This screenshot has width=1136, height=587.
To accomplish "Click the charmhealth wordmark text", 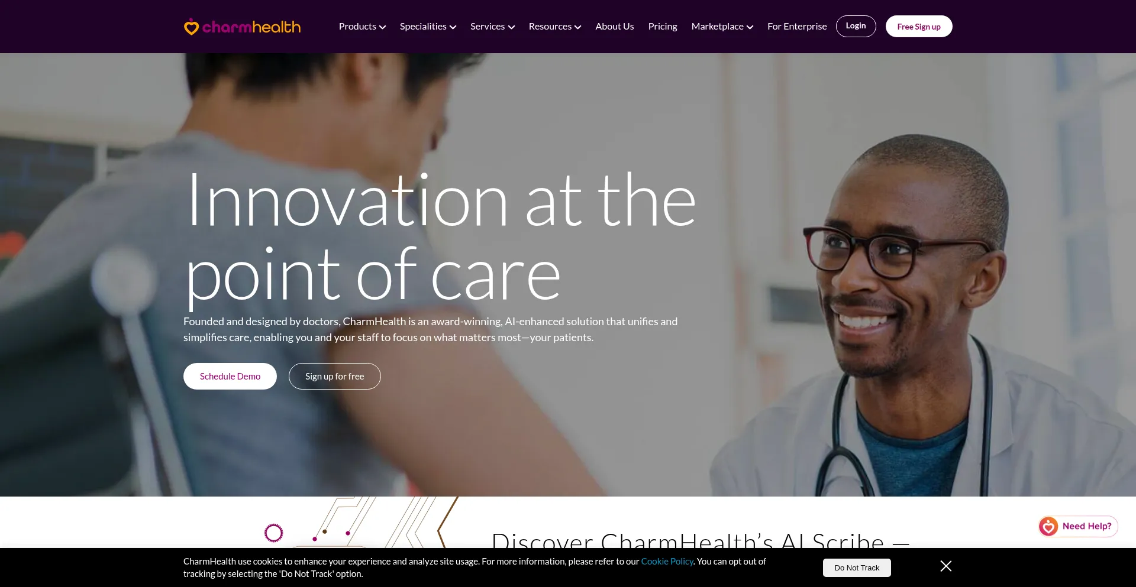I will [251, 27].
